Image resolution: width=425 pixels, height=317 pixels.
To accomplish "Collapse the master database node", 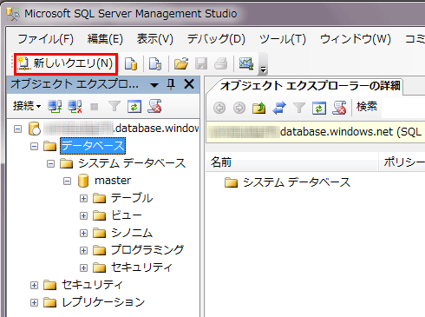I will [x=67, y=182].
